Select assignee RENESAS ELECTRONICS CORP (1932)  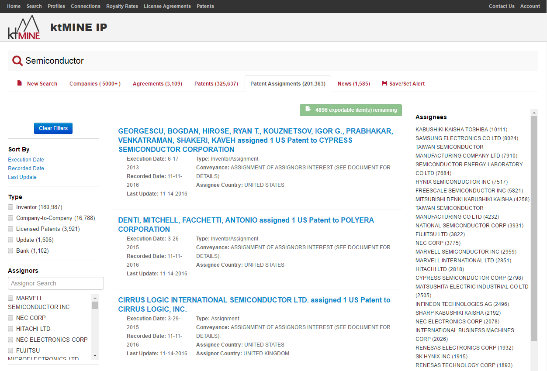coord(464,348)
